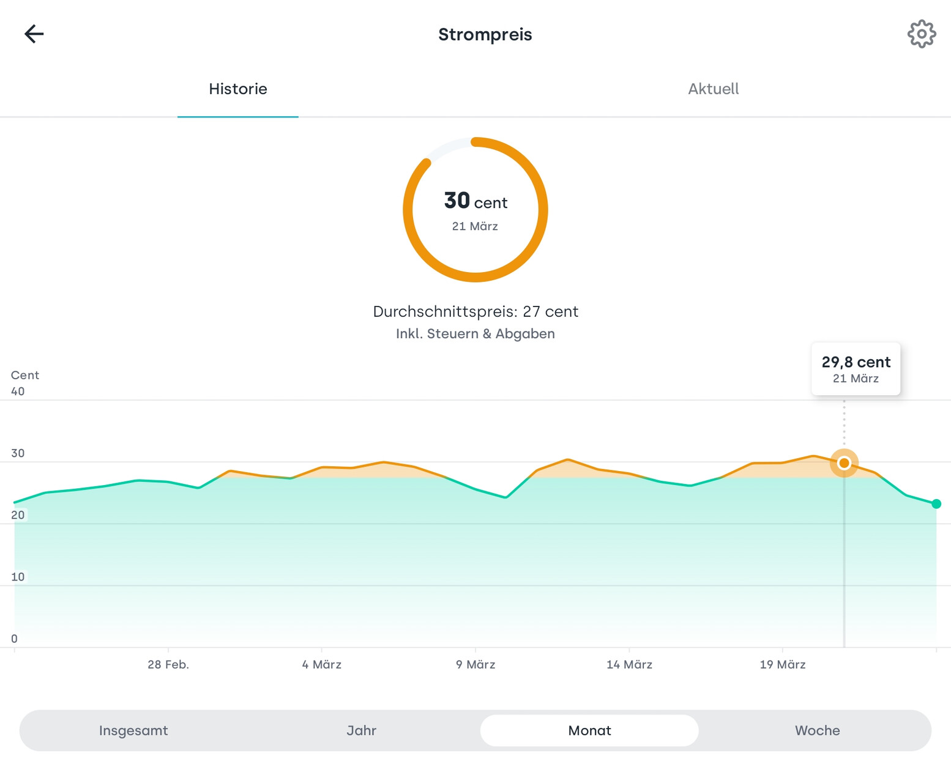
Task: Switch to the Aktuell tab
Action: tap(713, 89)
